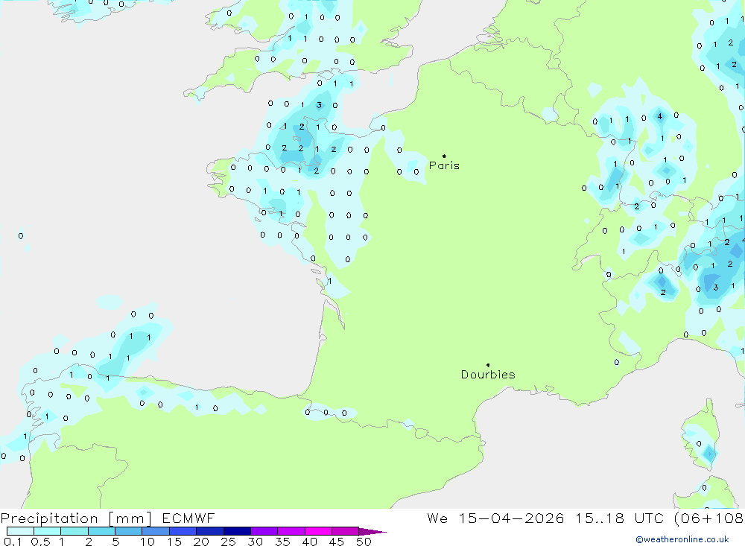The height and width of the screenshot is (546, 745).
Task: Click the Paris city label
Action: click(x=444, y=165)
